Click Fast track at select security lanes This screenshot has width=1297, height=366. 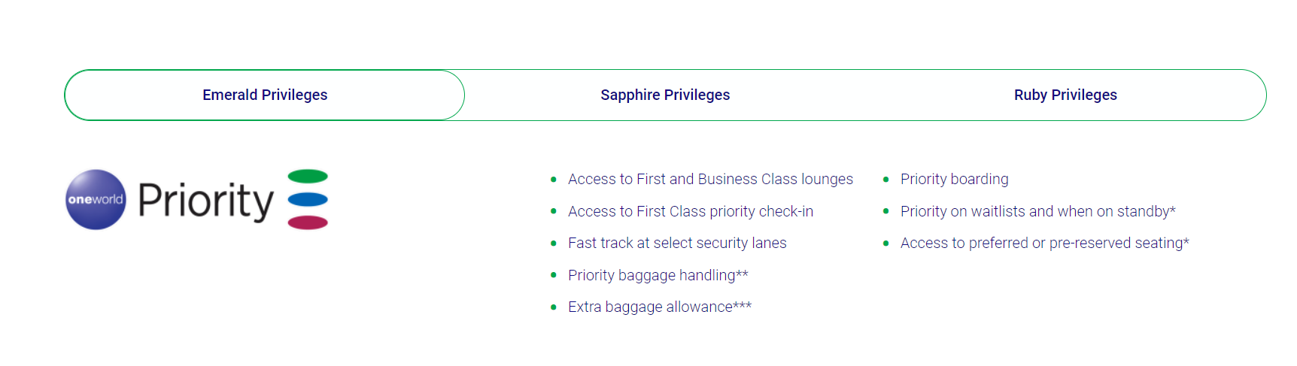677,243
